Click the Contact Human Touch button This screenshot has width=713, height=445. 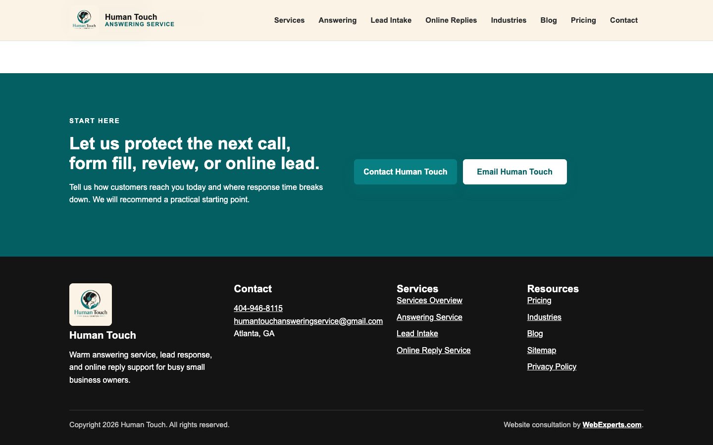point(406,172)
